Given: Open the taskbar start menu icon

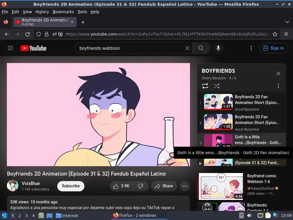Looking at the screenshot, I should (x=4, y=215).
